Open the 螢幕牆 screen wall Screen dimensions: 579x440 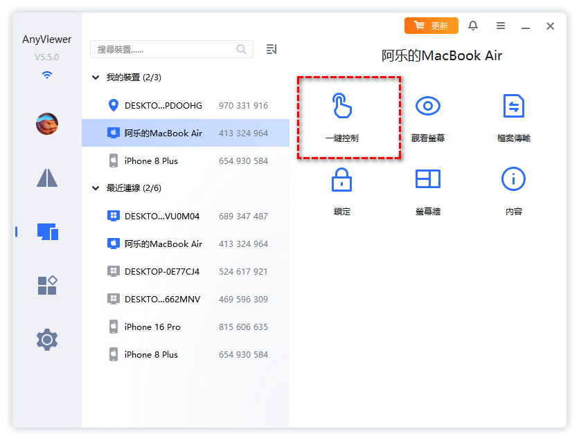click(x=427, y=180)
